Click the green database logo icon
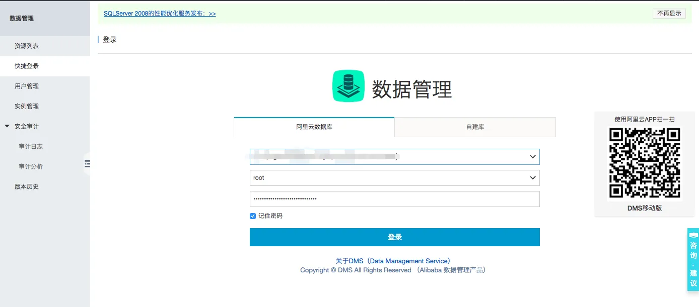699x307 pixels. (x=348, y=86)
